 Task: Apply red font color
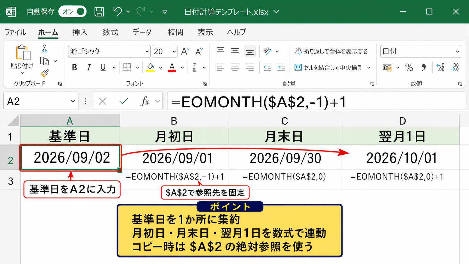click(172, 67)
